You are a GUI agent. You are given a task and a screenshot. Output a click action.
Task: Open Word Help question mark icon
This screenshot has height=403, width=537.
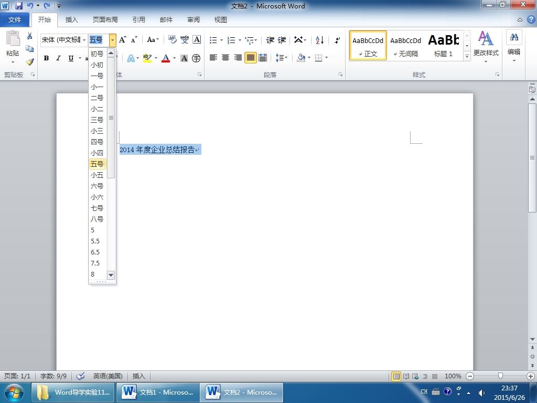click(x=531, y=19)
